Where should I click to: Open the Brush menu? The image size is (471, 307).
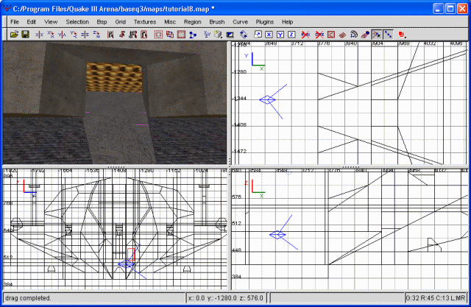(x=217, y=22)
